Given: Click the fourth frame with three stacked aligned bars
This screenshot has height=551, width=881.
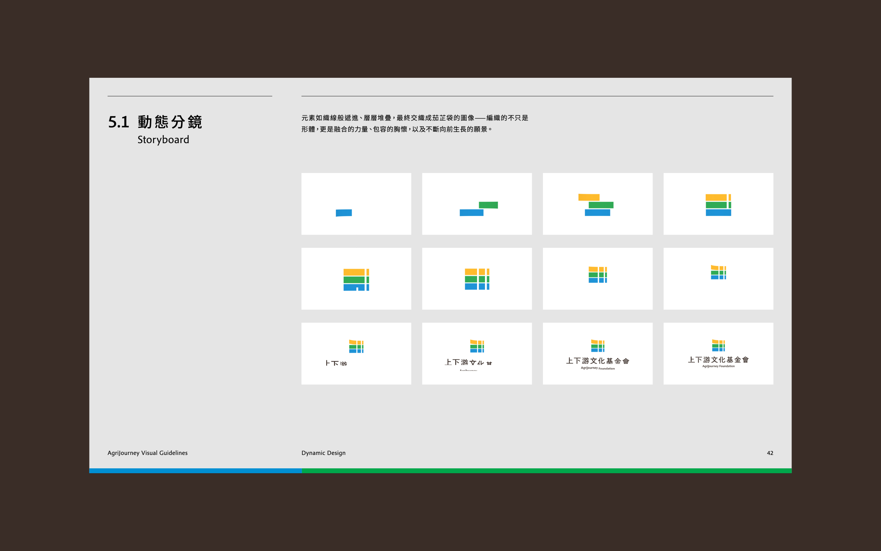Looking at the screenshot, I should (x=718, y=204).
